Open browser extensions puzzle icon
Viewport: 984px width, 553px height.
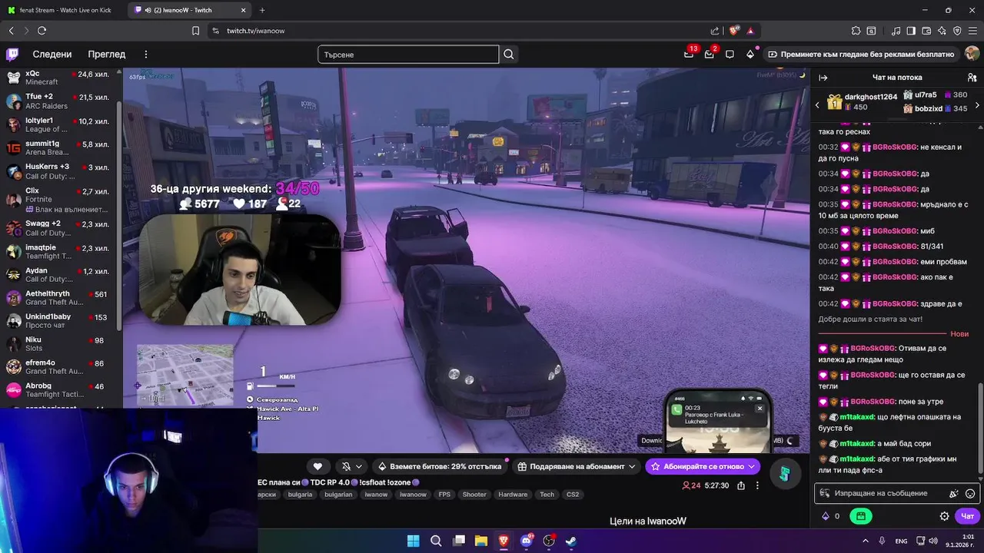[856, 31]
